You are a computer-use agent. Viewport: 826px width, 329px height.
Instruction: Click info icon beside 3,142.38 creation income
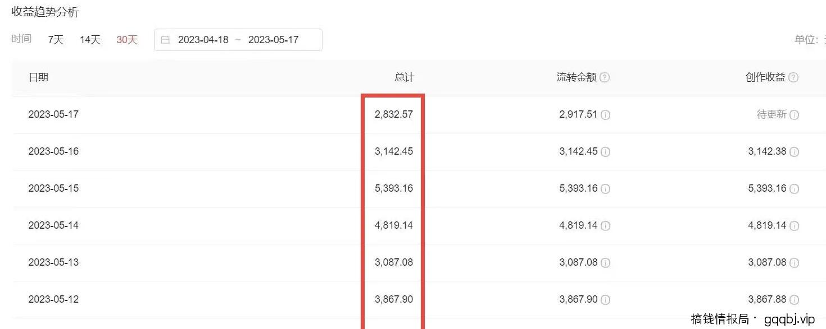pos(794,152)
